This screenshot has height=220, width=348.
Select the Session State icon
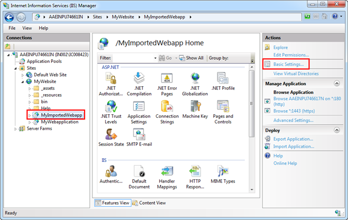[x=111, y=137]
